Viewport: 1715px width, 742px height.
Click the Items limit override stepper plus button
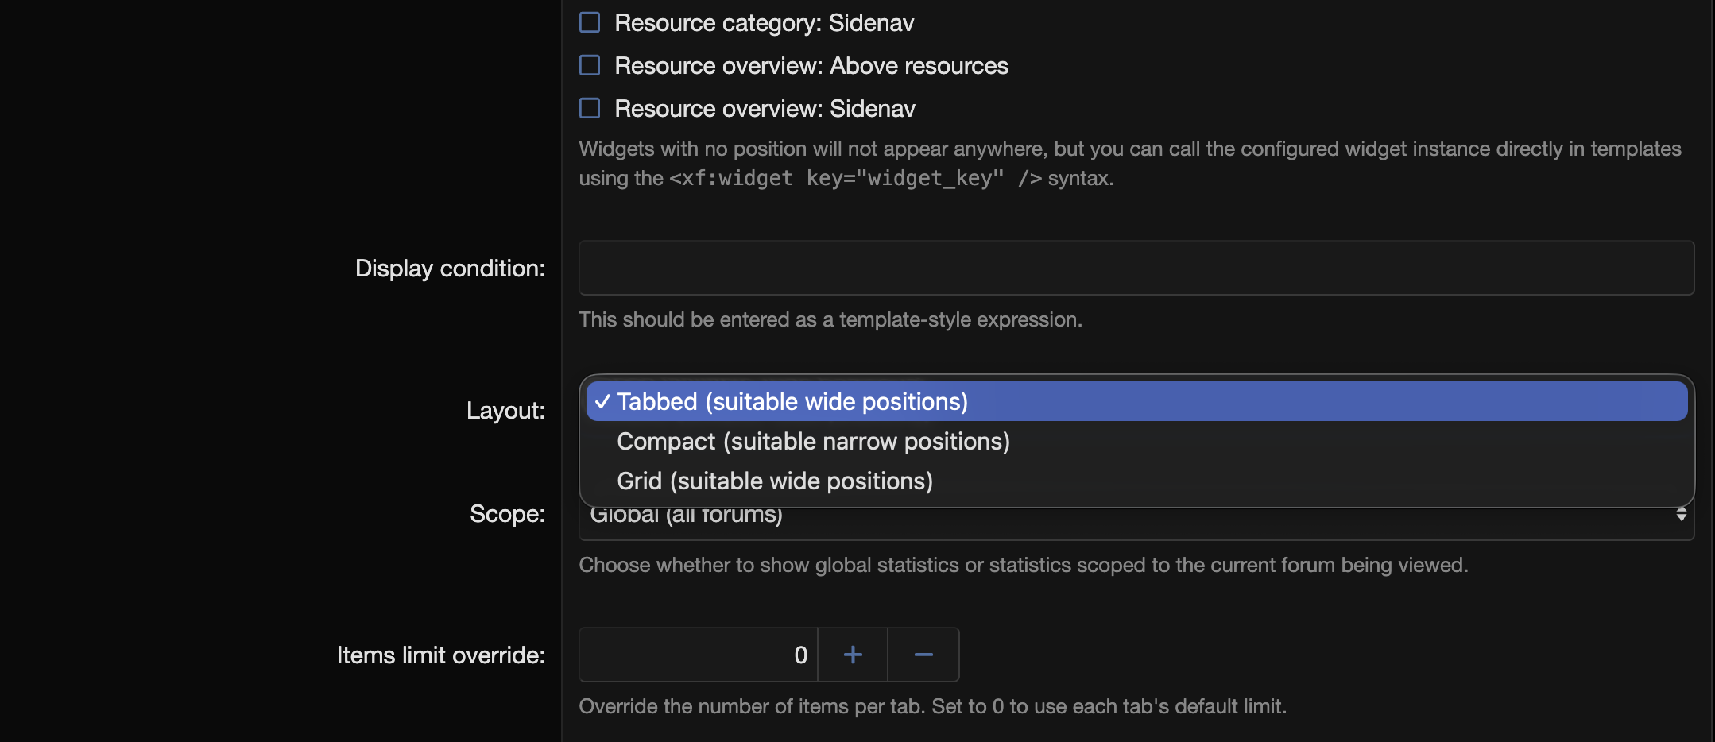pyautogui.click(x=852, y=654)
